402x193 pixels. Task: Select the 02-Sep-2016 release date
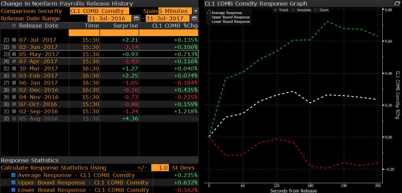coord(38,112)
